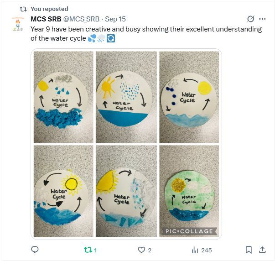275x261 pixels.
Task: Open the top-left water cycle photo
Action: tap(61, 97)
